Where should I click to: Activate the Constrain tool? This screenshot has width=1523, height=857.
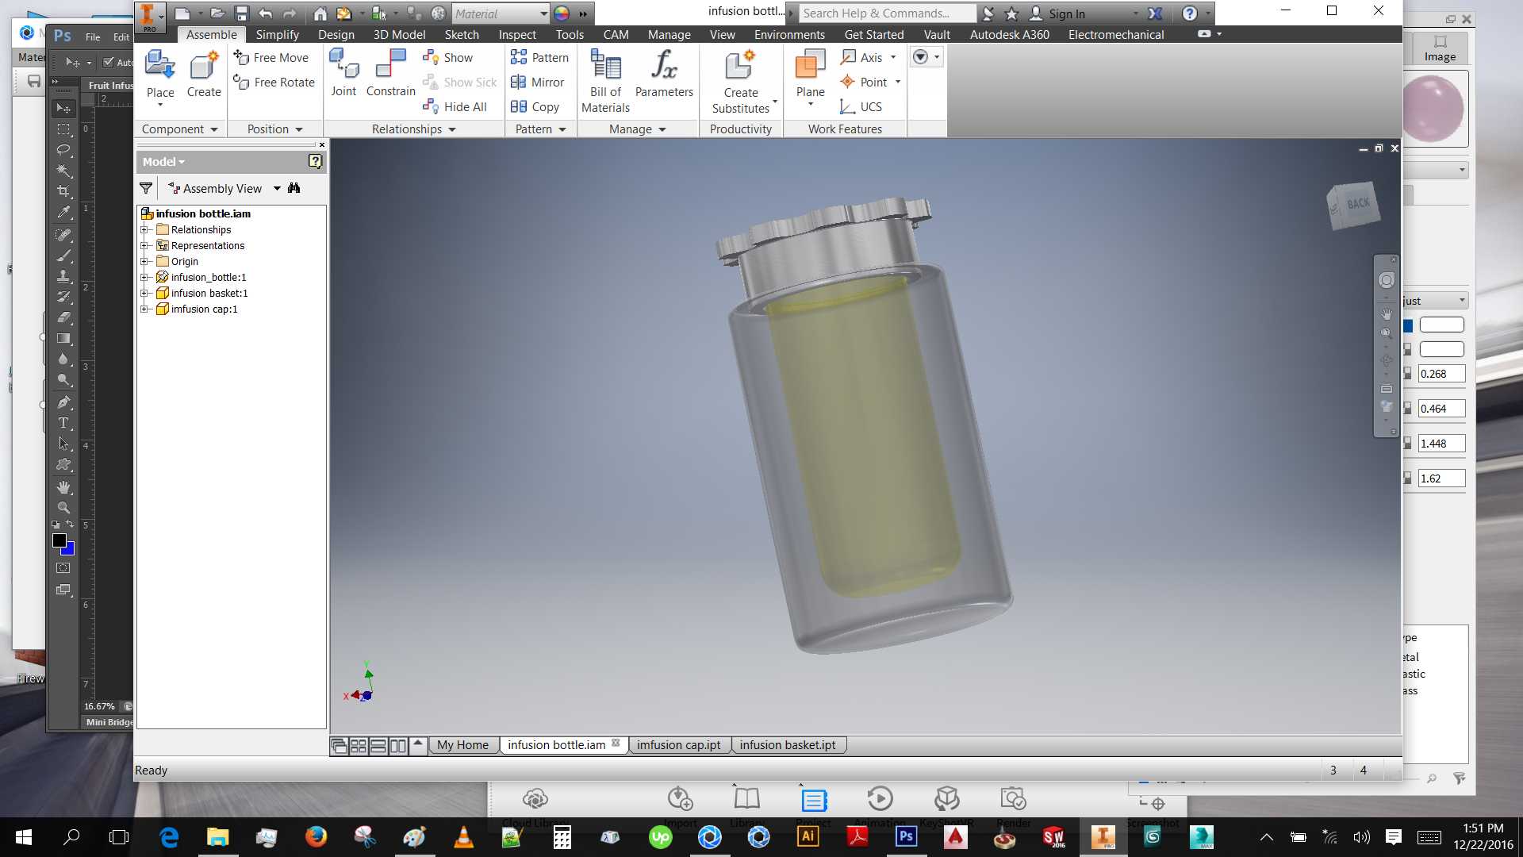click(x=390, y=73)
